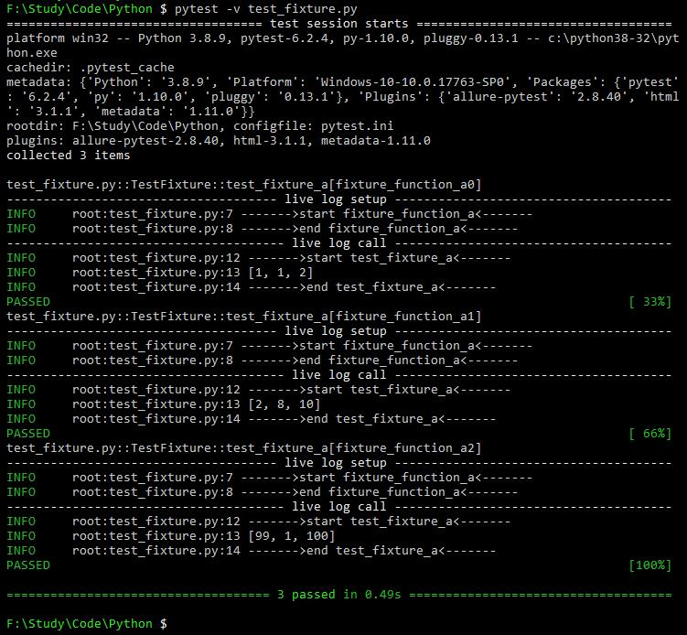Click the log line with '[2, 8, 10]'
Viewport: 687px width, 635px height.
(x=164, y=404)
